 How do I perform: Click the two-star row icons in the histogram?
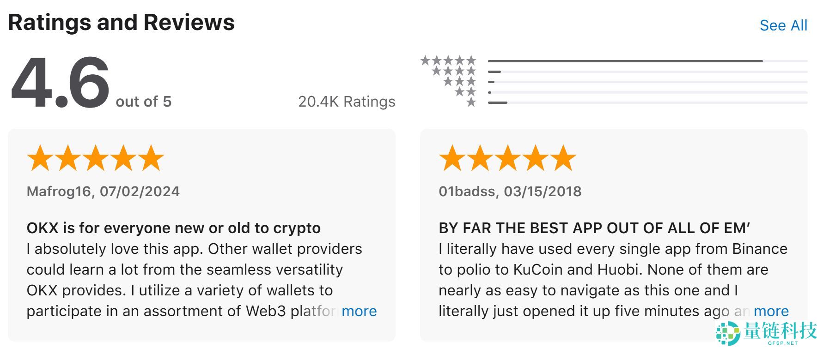[x=465, y=92]
